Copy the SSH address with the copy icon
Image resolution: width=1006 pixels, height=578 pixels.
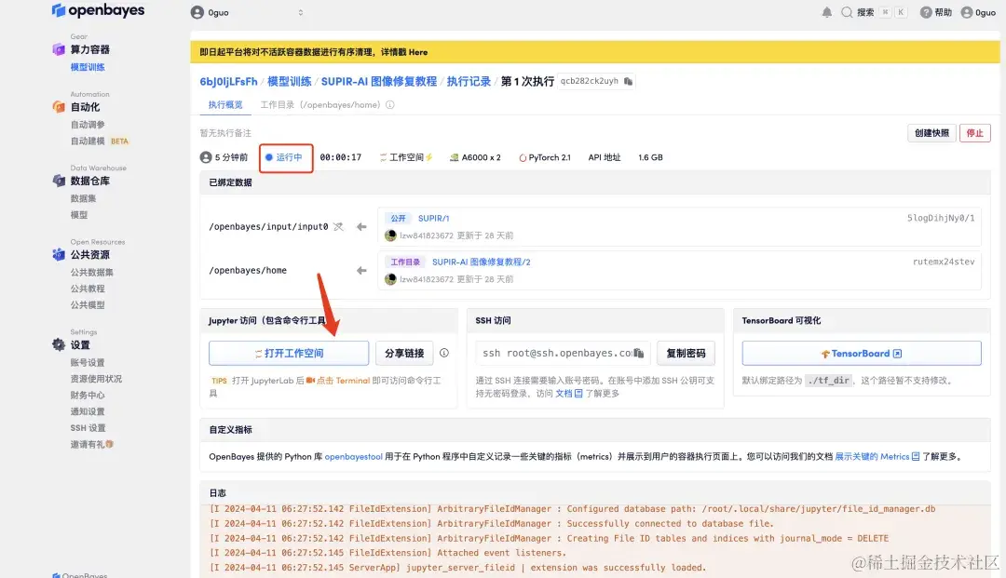639,354
